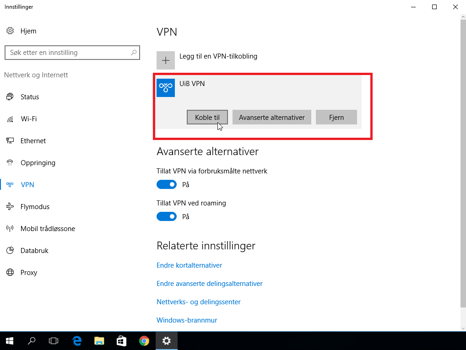The image size is (466, 350).
Task: Open Google Chrome from taskbar
Action: [144, 340]
